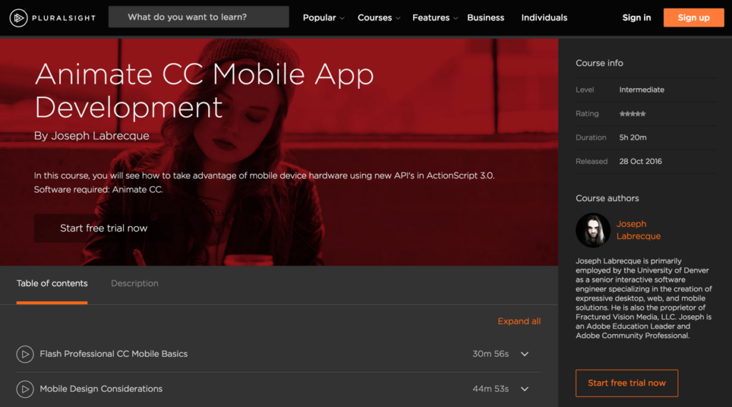The image size is (732, 407).
Task: Click the 5h 20m duration value
Action: (x=633, y=137)
